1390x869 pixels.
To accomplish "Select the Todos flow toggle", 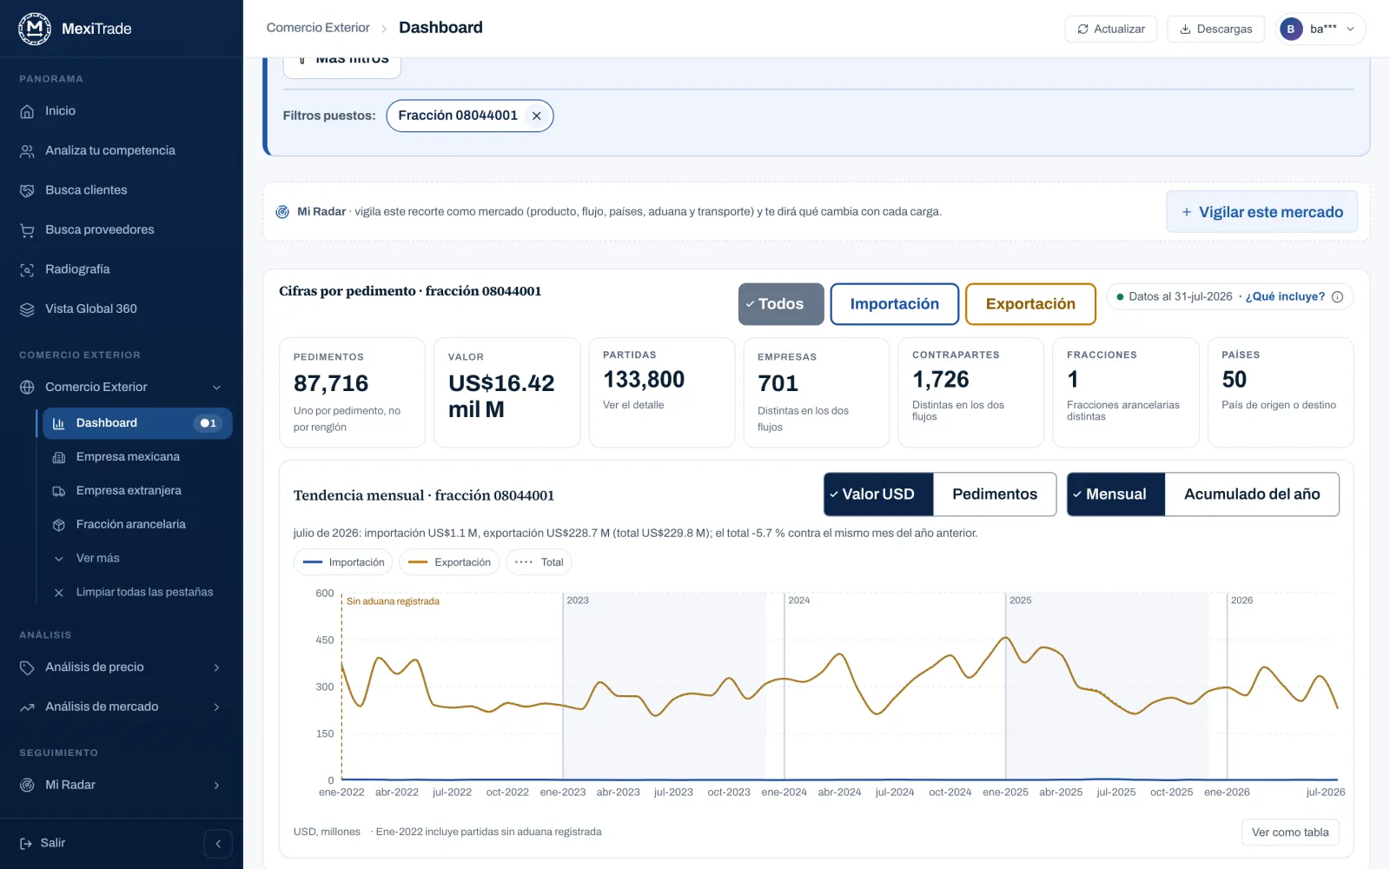I will pyautogui.click(x=781, y=304).
